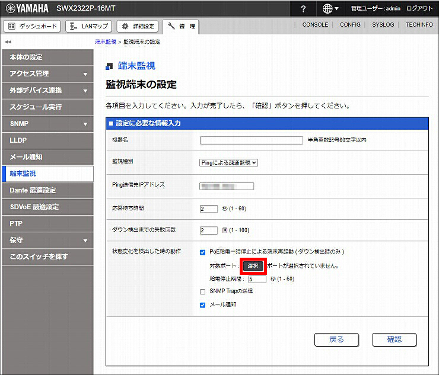
Task: Open the SYSLOG link
Action: pyautogui.click(x=383, y=25)
